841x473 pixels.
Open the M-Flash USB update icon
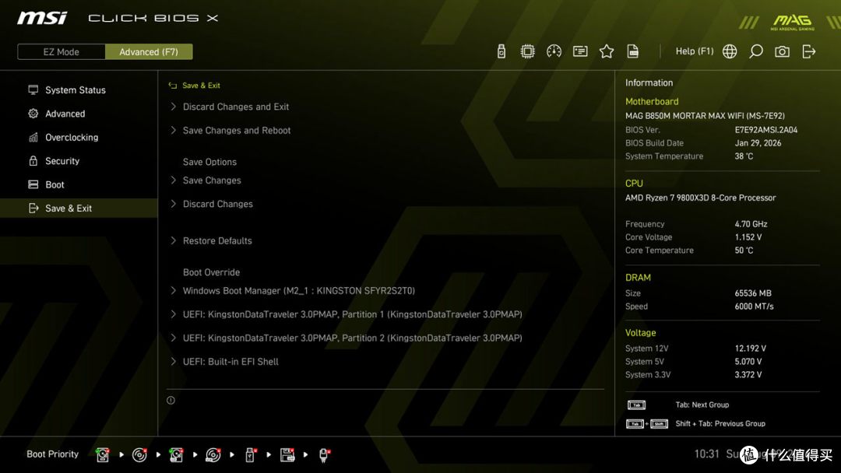click(x=501, y=51)
